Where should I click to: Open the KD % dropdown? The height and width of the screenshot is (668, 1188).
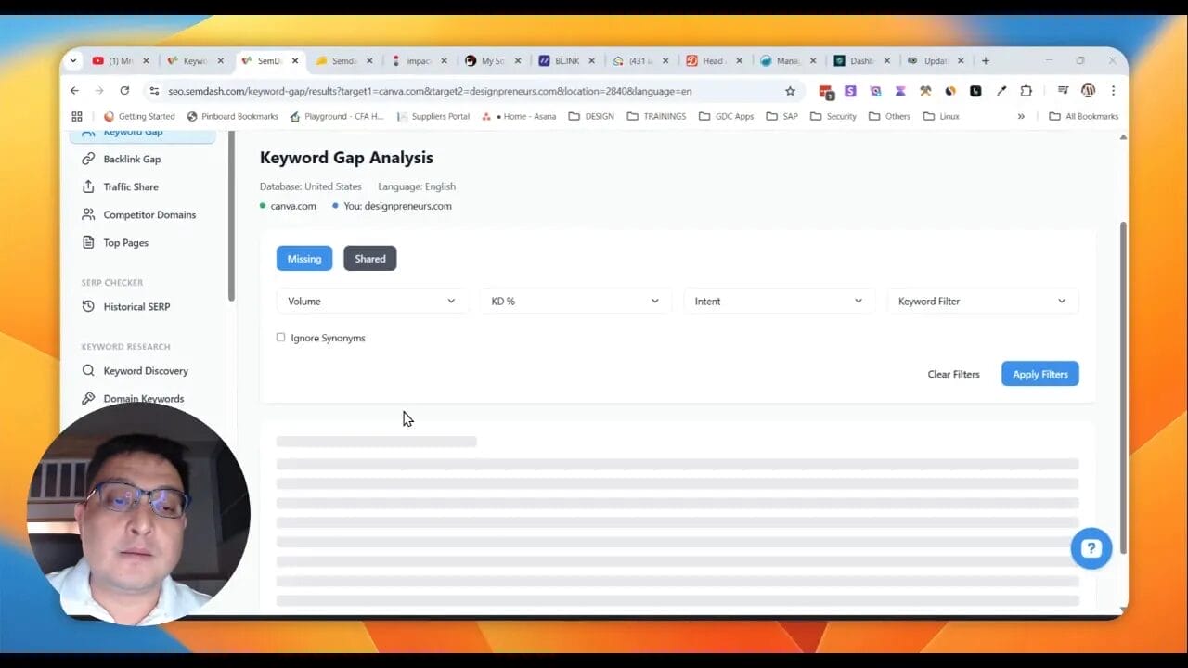pyautogui.click(x=575, y=301)
